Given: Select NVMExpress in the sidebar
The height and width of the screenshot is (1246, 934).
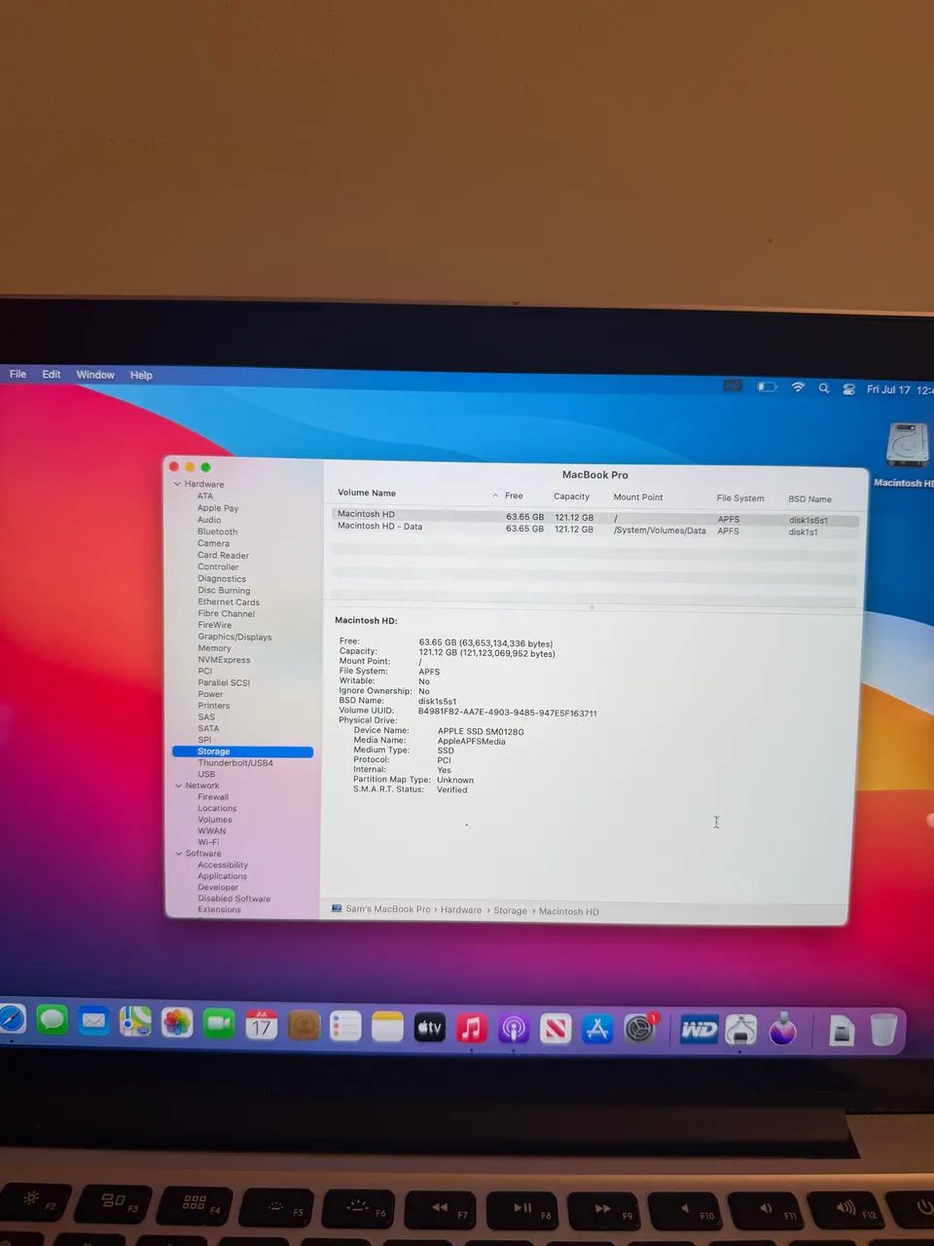Looking at the screenshot, I should click(224, 660).
